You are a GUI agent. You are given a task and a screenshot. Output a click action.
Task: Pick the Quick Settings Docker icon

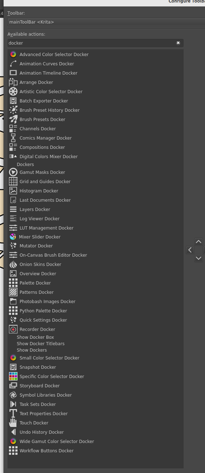13,320
